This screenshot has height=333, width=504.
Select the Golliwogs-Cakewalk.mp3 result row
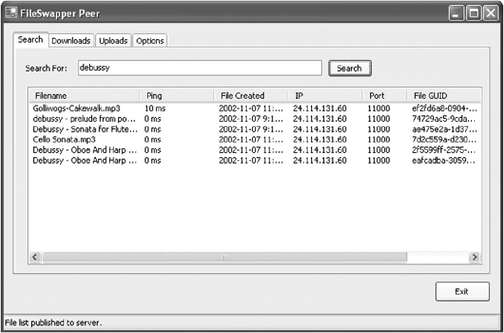tap(77, 108)
